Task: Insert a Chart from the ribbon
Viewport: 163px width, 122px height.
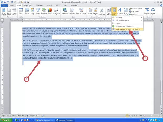Action: pyautogui.click(x=50, y=11)
